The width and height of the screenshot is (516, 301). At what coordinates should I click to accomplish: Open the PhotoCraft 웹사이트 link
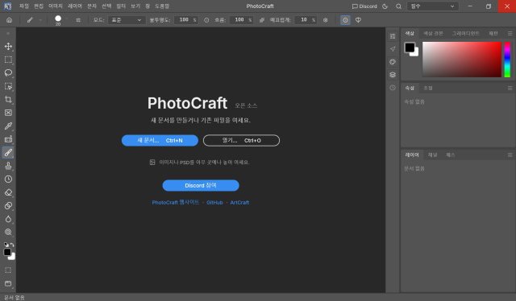tap(176, 203)
